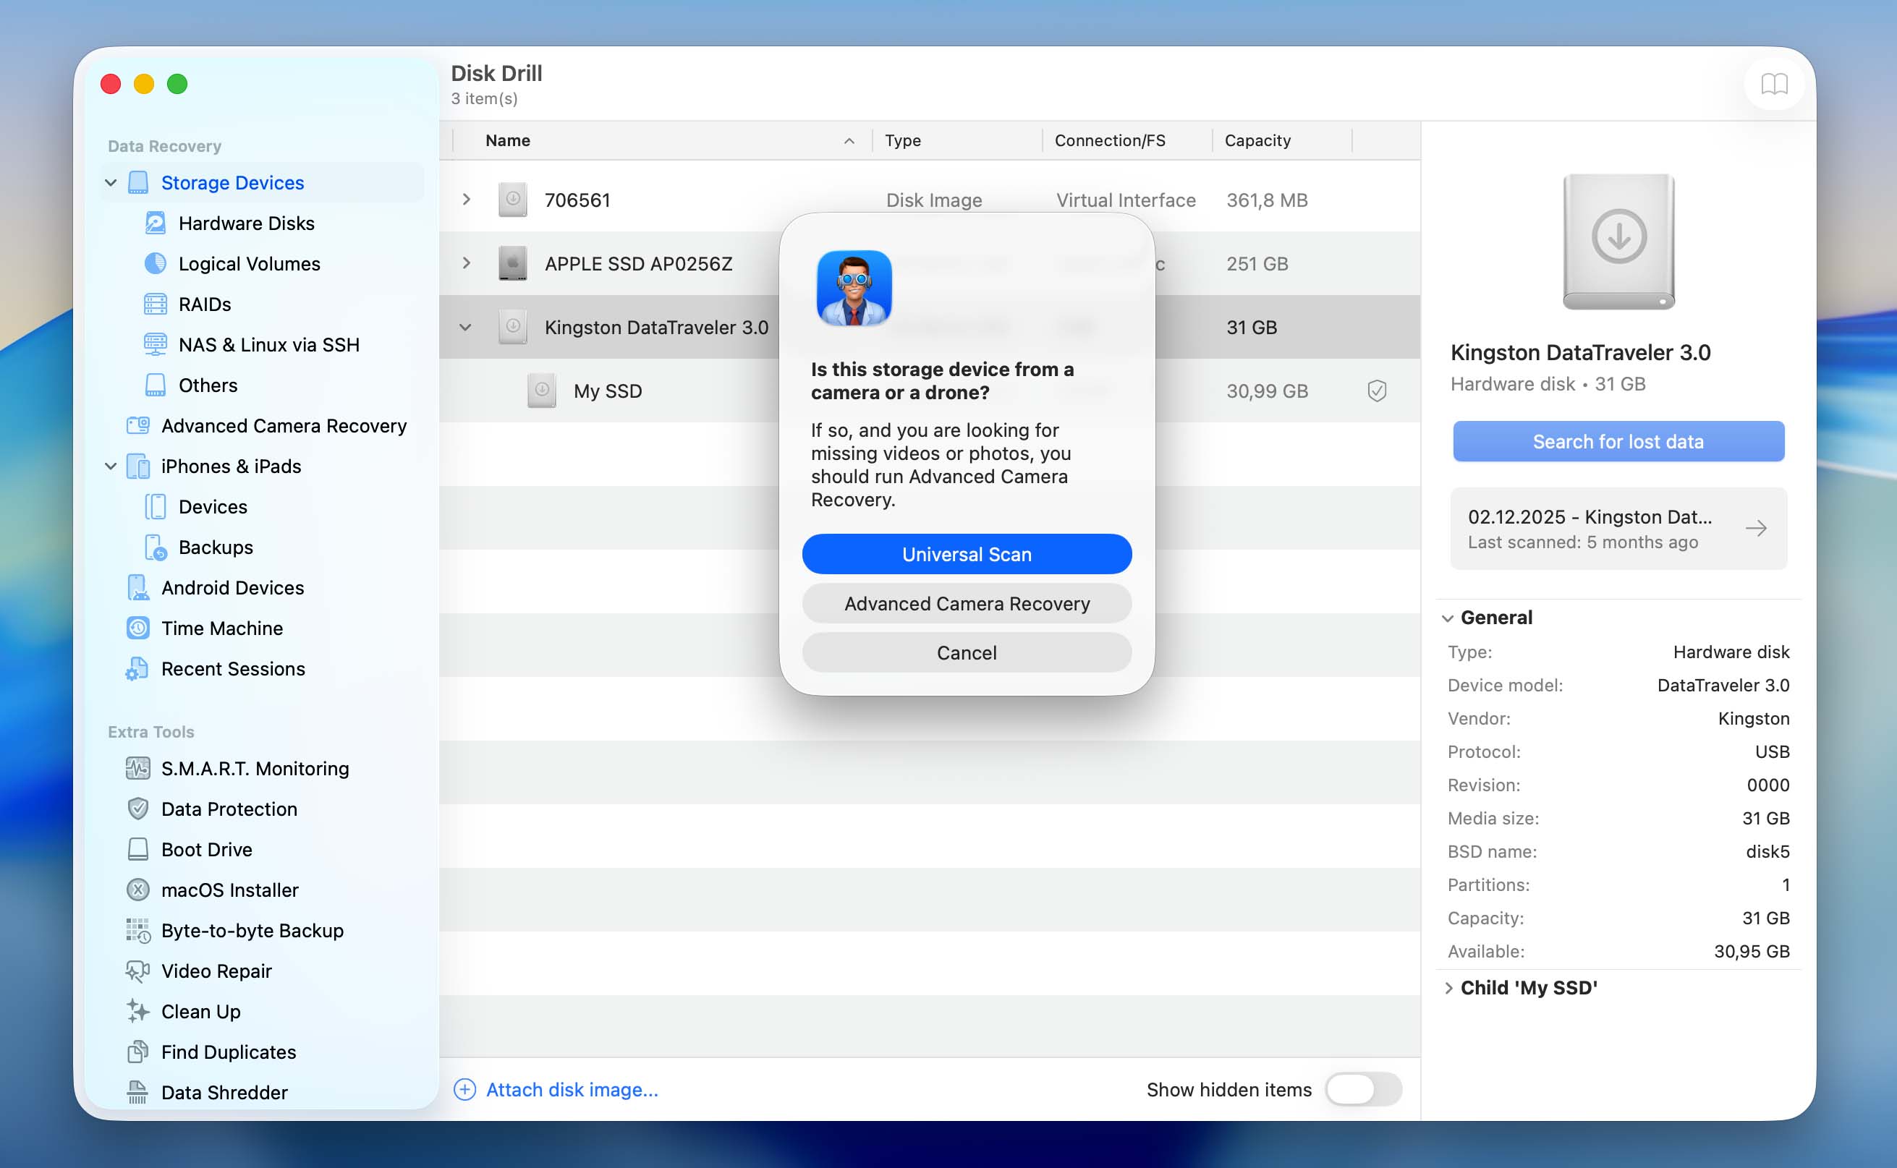Sort the list by the Name column

(x=663, y=140)
